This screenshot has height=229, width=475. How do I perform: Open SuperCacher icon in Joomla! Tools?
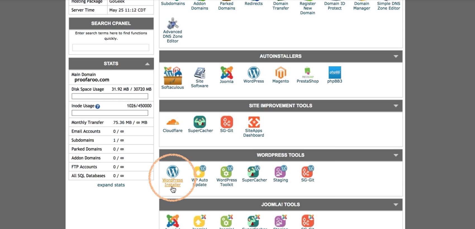254,221
